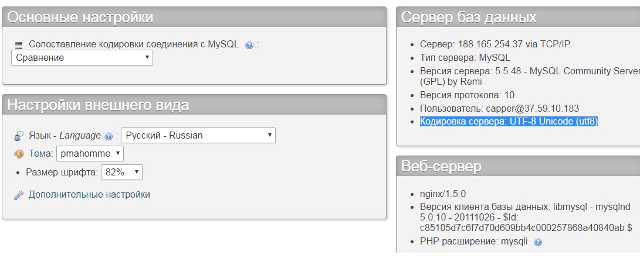Click the highlighted Кодировка сервера UTF-8 line
Screen dimensions: 640x269
tap(509, 122)
